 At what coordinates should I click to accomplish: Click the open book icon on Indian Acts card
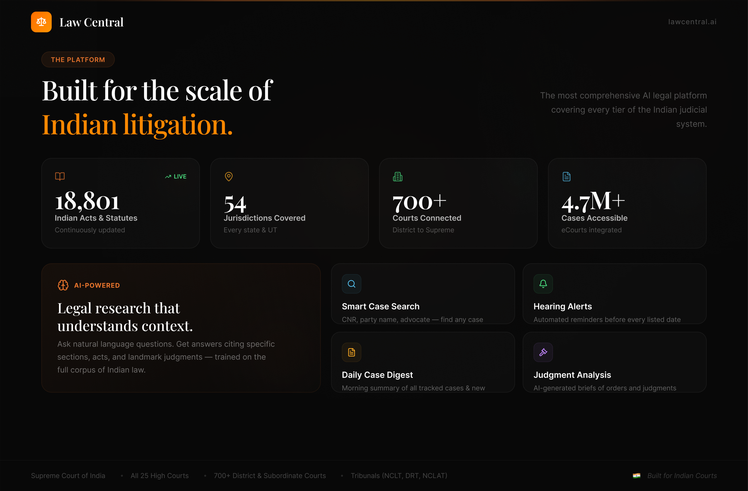[60, 176]
